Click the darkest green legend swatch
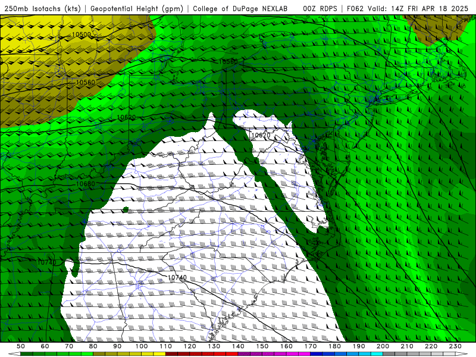The image size is (476, 357). click(x=27, y=354)
